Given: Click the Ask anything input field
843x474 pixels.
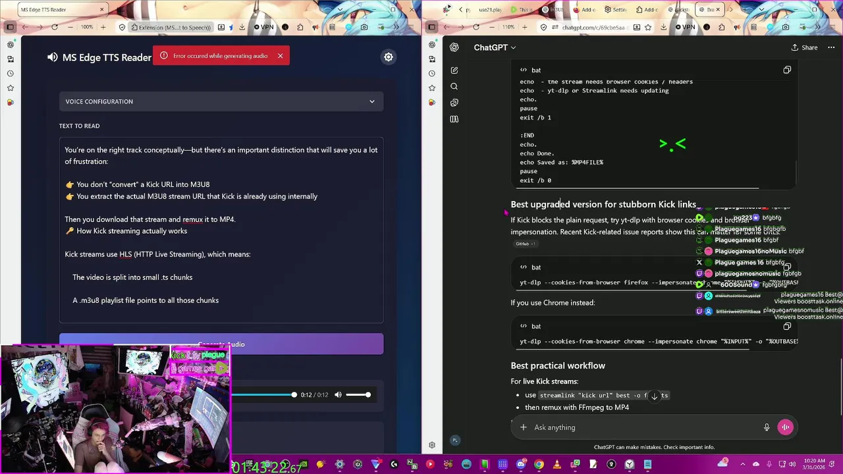Looking at the screenshot, I should (x=645, y=427).
